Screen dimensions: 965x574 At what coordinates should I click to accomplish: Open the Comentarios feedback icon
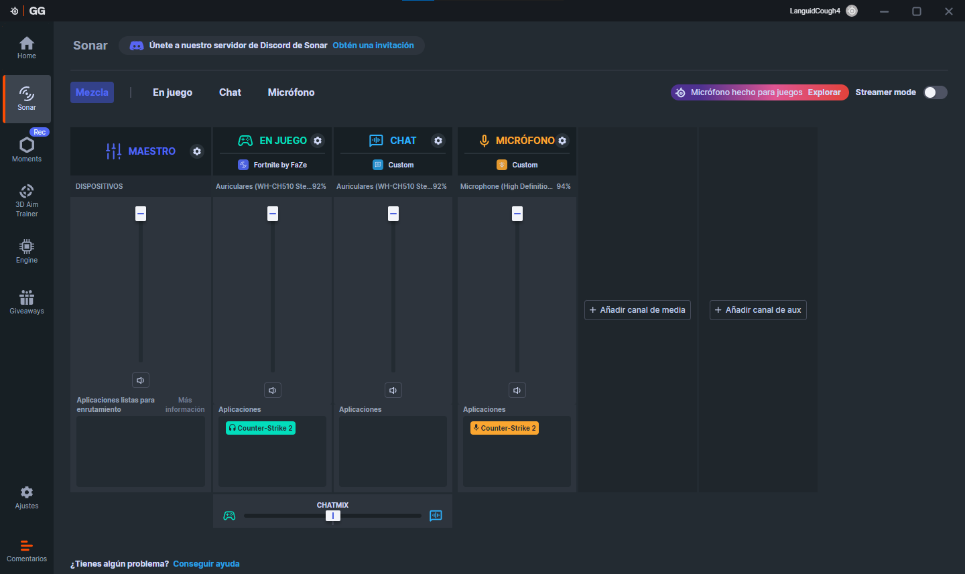coord(27,551)
